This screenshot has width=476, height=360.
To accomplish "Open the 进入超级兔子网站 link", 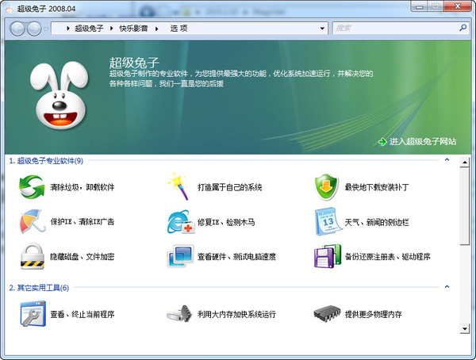I will pyautogui.click(x=423, y=141).
